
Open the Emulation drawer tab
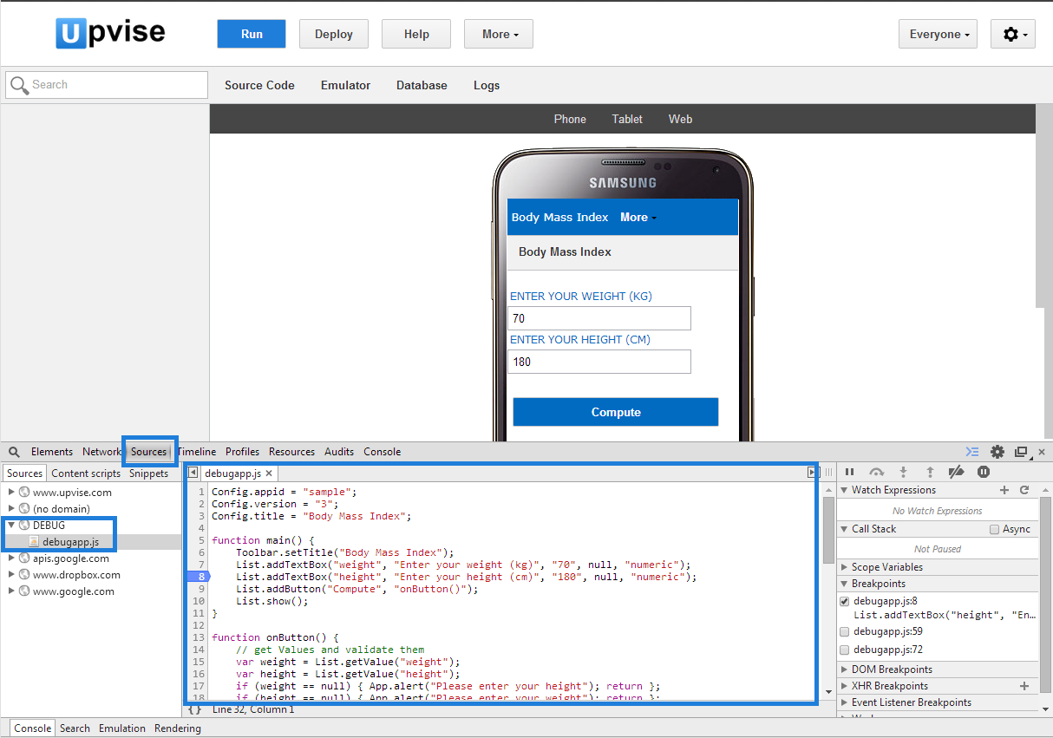tap(122, 728)
